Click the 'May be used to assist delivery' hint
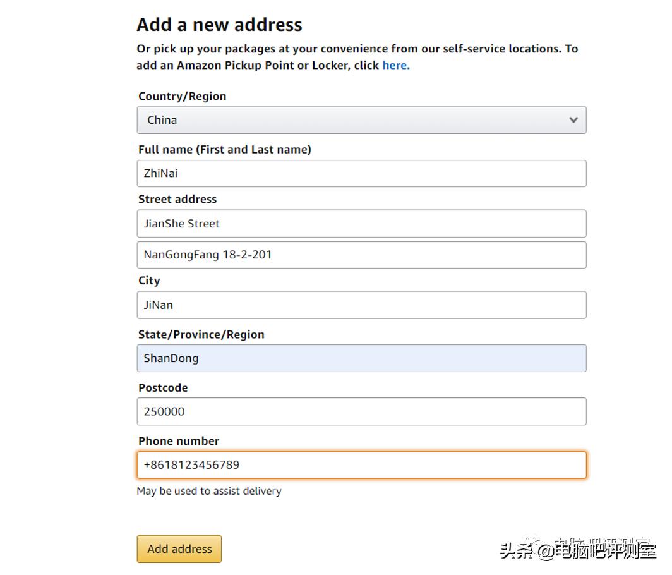The width and height of the screenshot is (672, 575). [209, 491]
